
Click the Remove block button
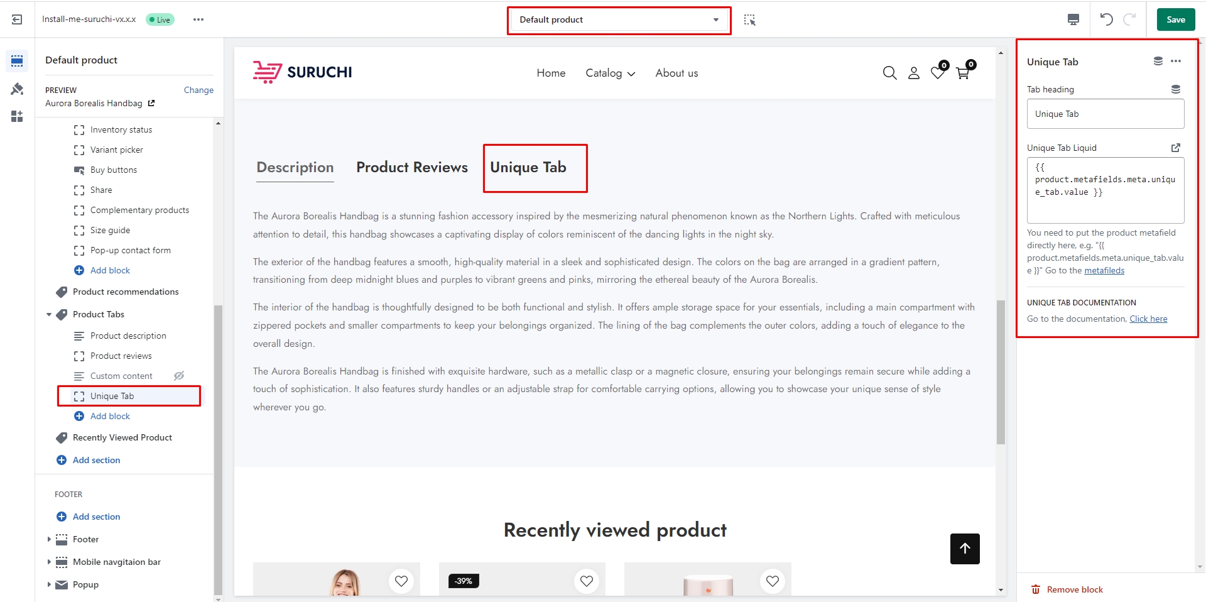1067,589
